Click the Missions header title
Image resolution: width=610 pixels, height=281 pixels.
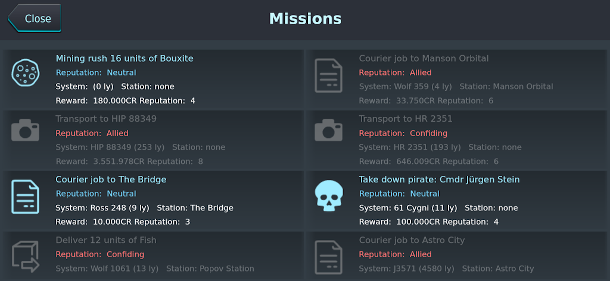[x=306, y=18]
